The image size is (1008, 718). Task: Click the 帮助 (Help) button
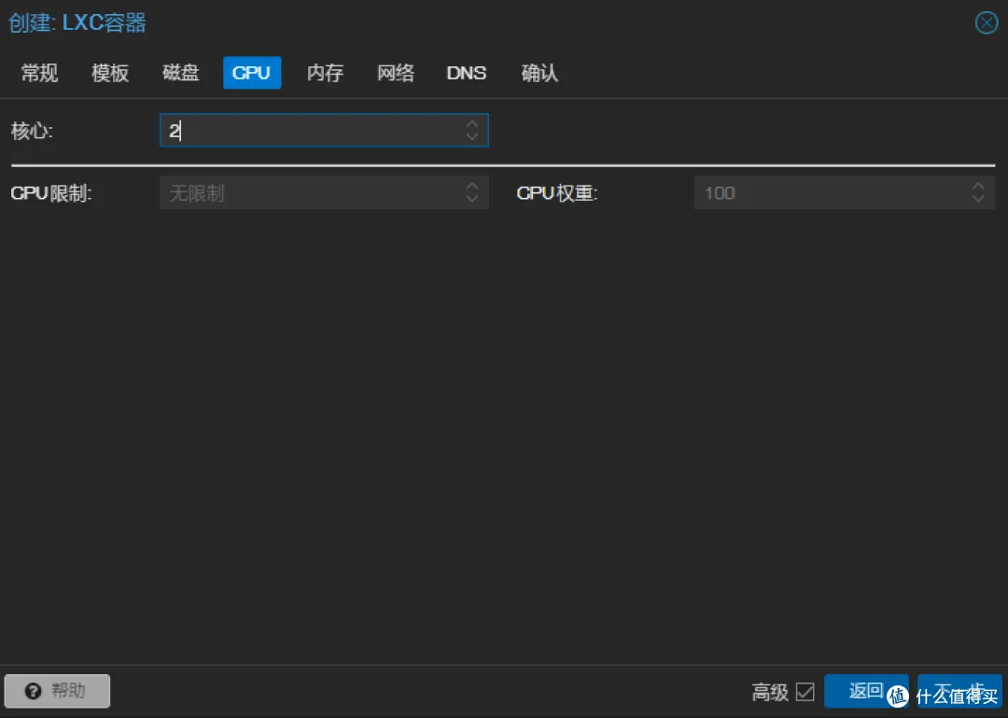click(x=57, y=691)
